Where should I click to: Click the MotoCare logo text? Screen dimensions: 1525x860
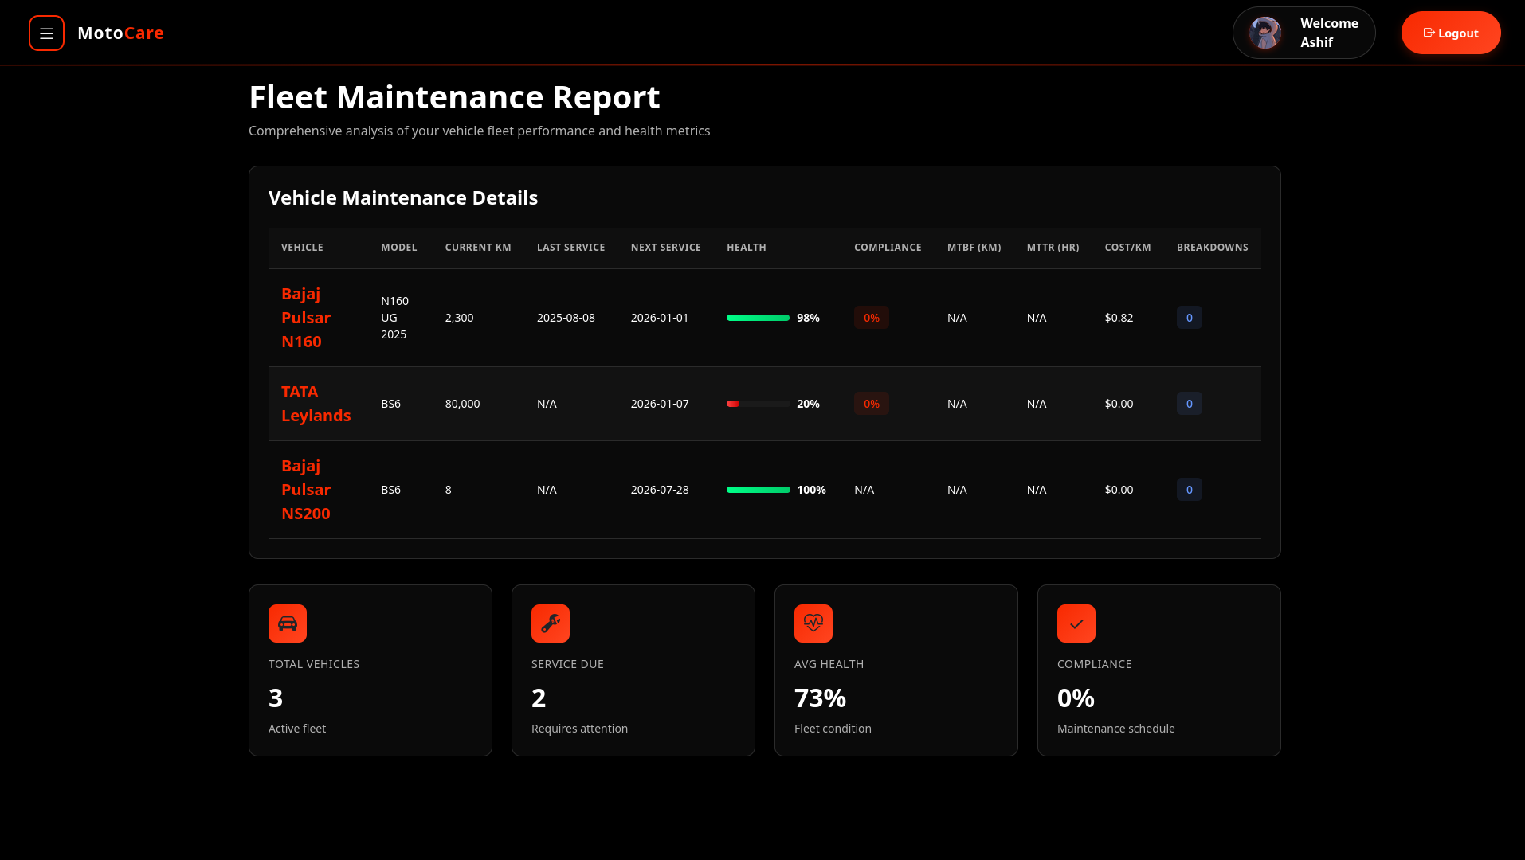coord(120,33)
